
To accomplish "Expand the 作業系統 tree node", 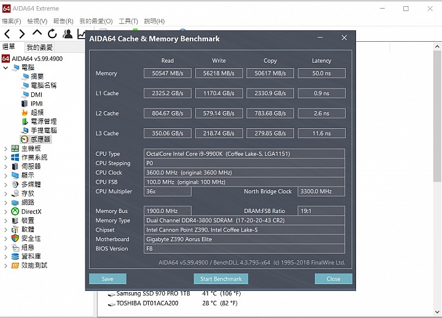I will coord(6,158).
